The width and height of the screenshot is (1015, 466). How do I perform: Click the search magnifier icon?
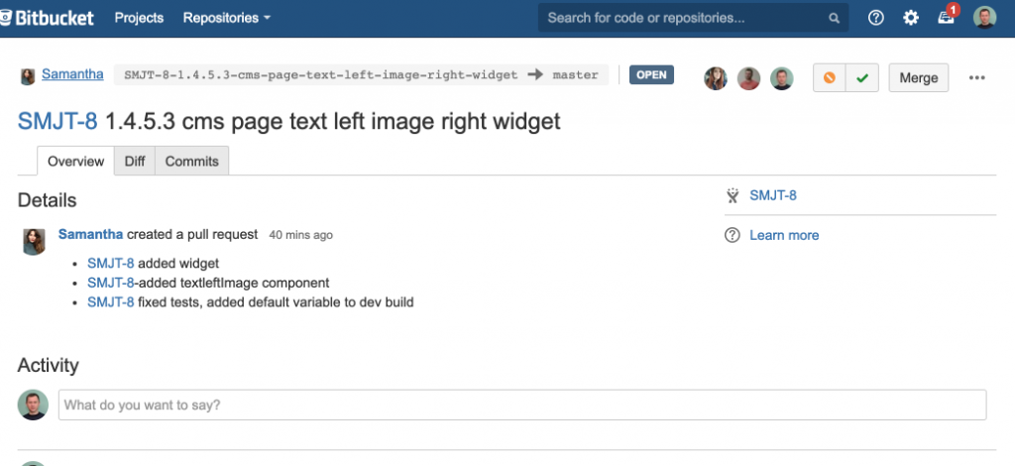pos(835,18)
